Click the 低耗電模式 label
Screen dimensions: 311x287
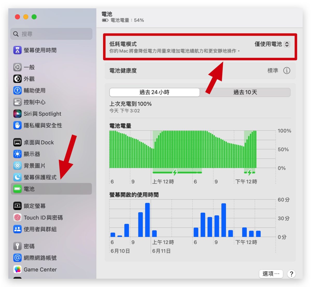pyautogui.click(x=123, y=44)
